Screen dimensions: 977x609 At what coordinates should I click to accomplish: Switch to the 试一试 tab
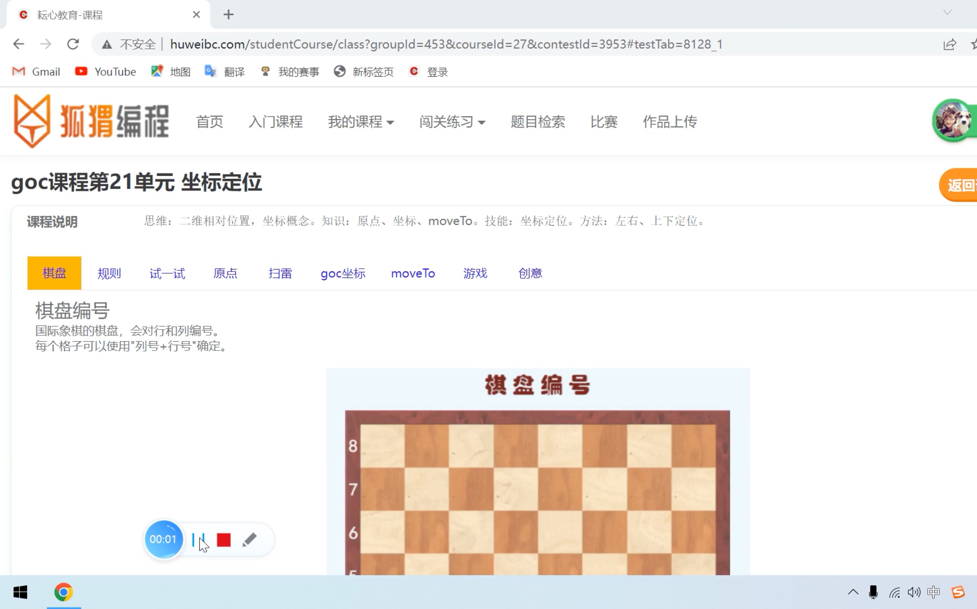point(167,273)
